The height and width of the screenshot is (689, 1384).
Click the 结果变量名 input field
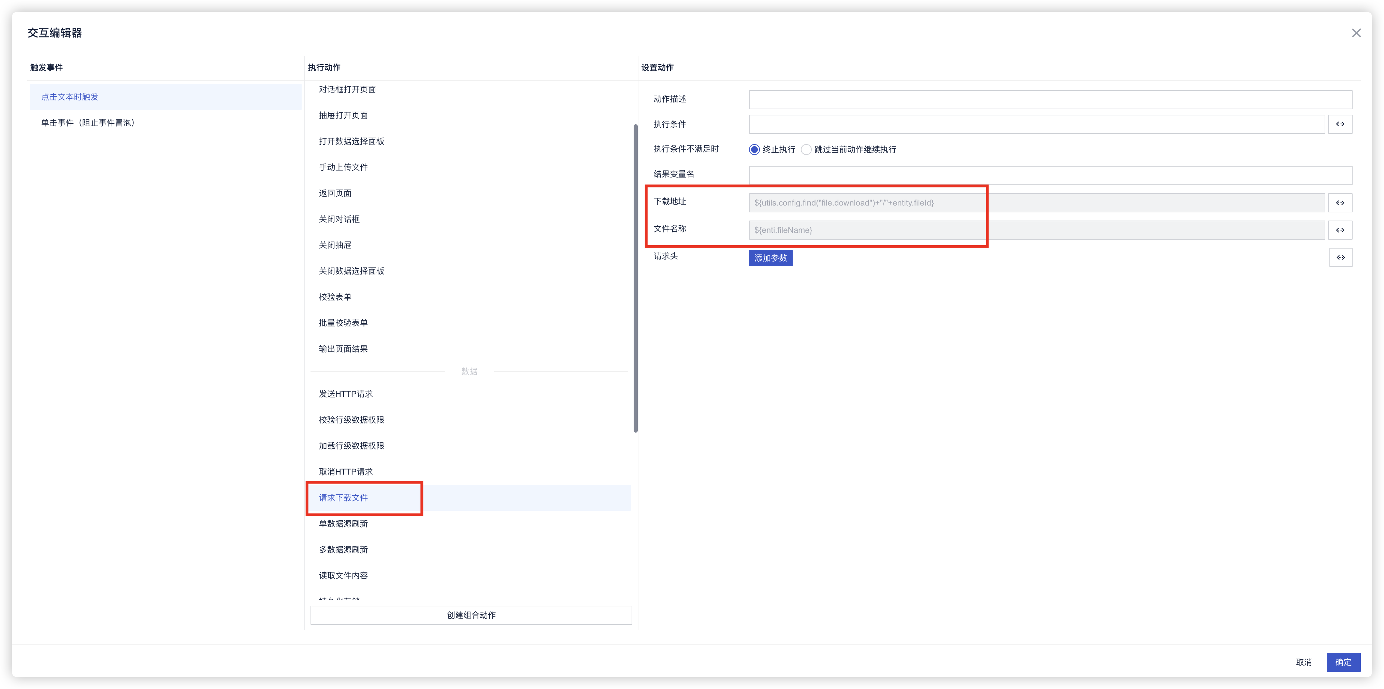tap(1050, 175)
